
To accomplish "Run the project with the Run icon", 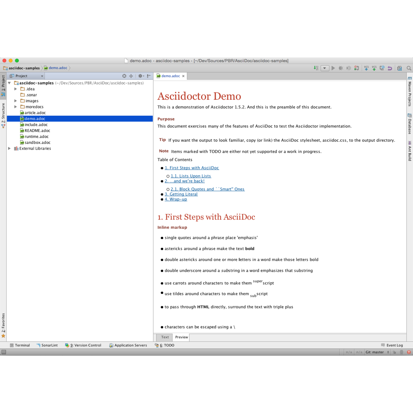I will pos(333,68).
